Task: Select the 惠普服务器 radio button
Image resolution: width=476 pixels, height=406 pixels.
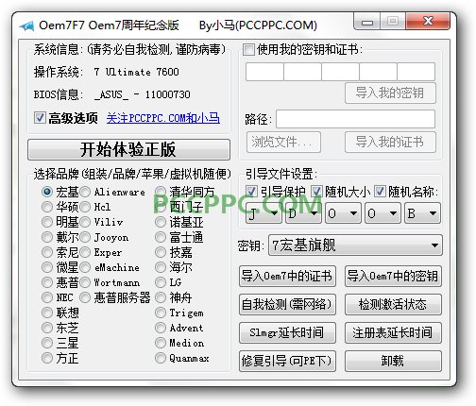Action: [x=85, y=297]
